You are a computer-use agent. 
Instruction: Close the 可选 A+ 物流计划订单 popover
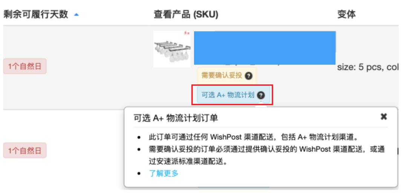click(384, 117)
